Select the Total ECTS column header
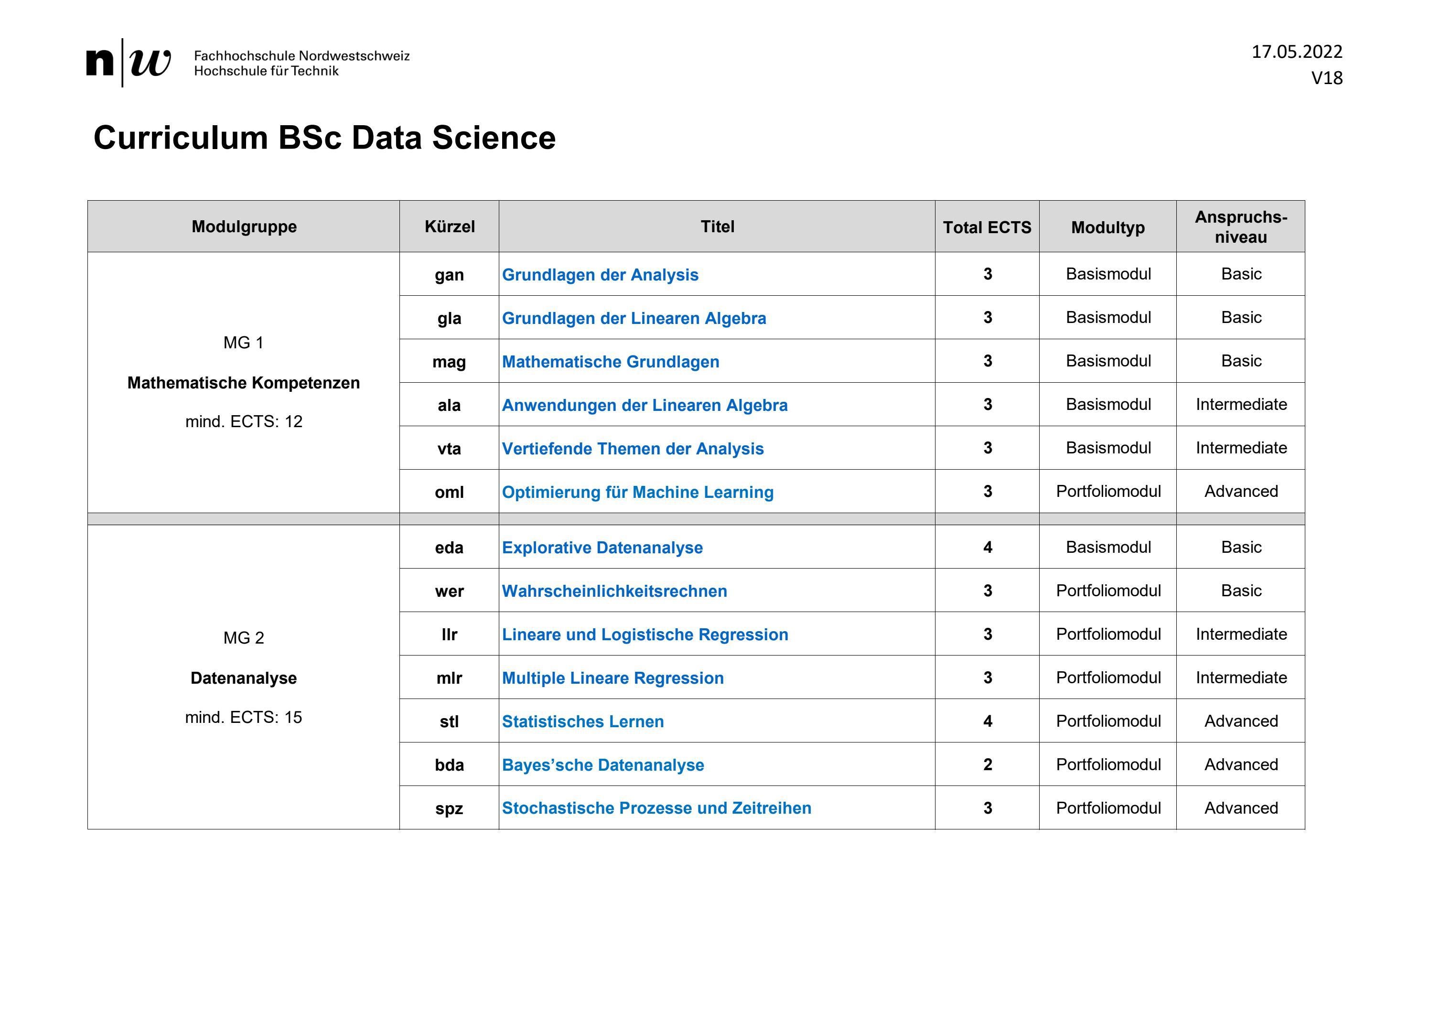 (987, 226)
